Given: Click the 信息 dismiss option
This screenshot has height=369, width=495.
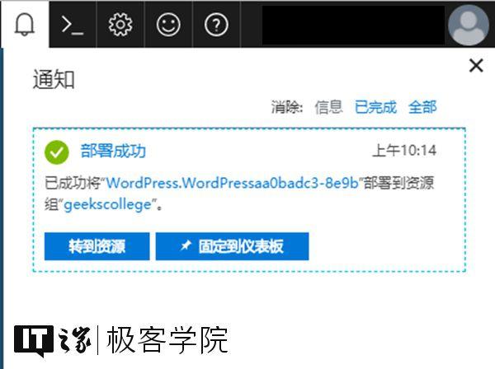Looking at the screenshot, I should click(x=328, y=107).
